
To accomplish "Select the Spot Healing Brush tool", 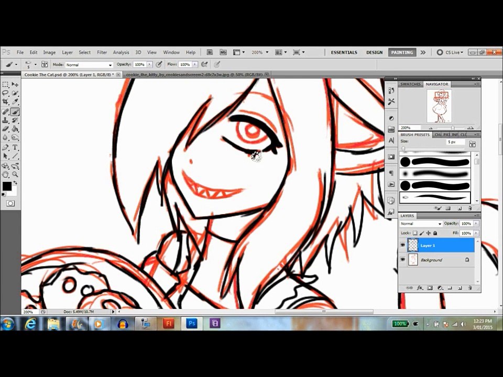I will pos(5,112).
